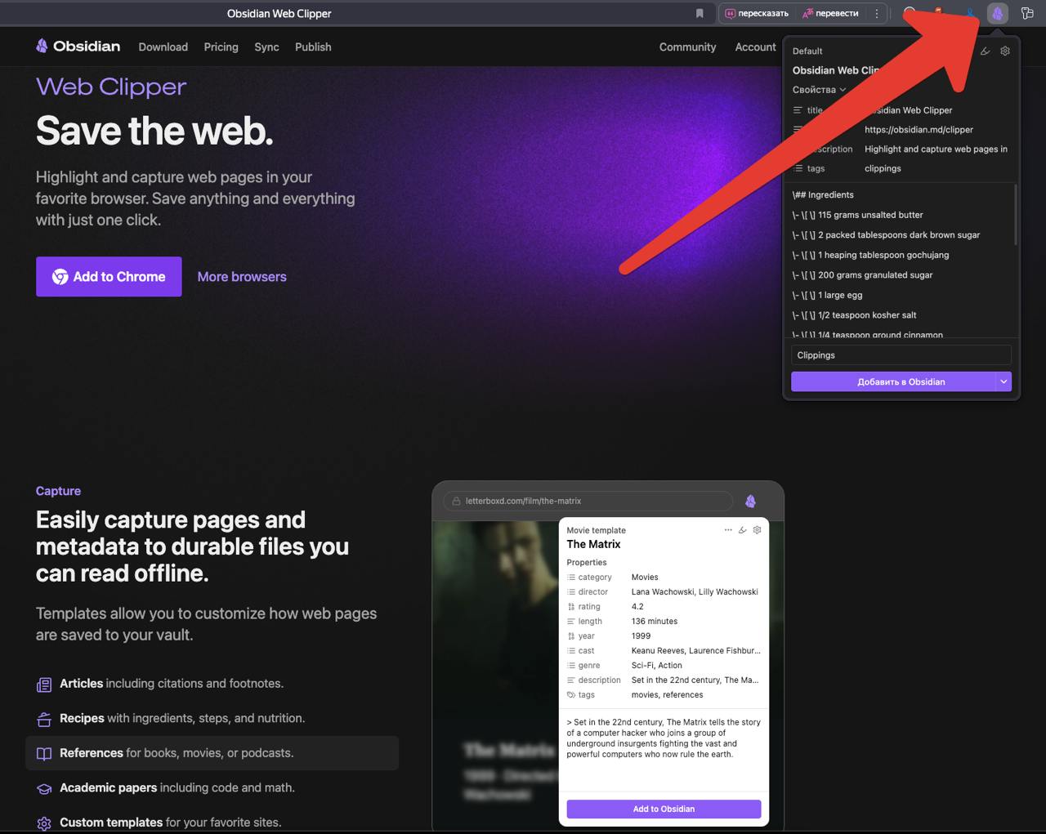Click the 115 grams unsalted butter line
This screenshot has width=1046, height=834.
[857, 215]
